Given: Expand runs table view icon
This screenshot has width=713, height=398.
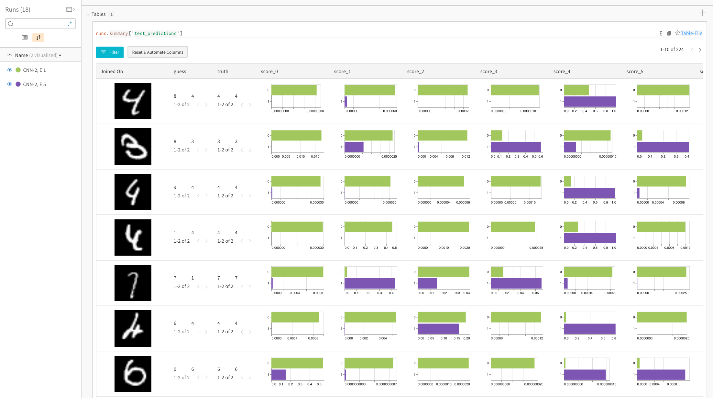Looking at the screenshot, I should point(70,9).
